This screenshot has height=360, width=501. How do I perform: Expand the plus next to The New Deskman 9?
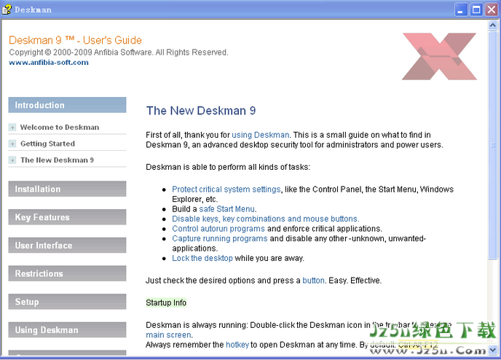(12, 160)
